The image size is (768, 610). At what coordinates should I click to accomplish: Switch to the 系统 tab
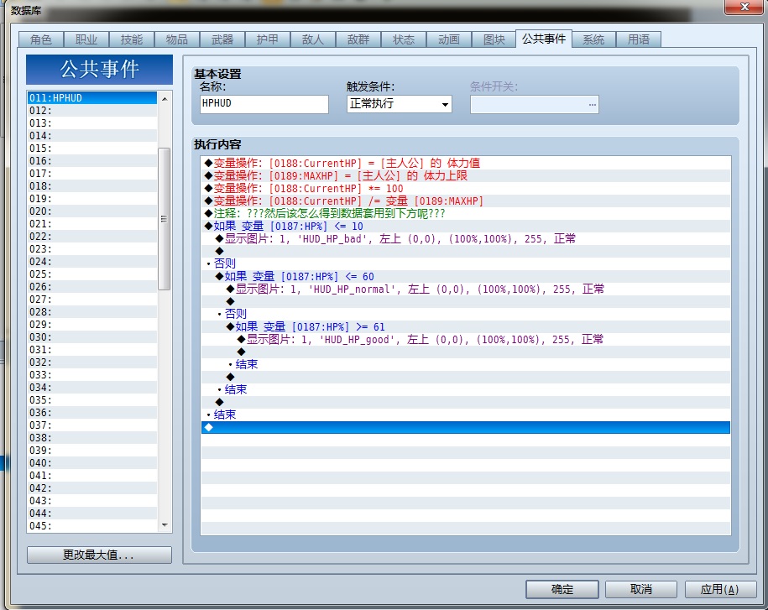coord(593,39)
